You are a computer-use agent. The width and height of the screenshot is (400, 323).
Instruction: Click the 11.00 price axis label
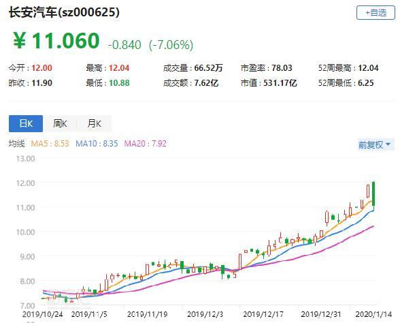(x=26, y=207)
